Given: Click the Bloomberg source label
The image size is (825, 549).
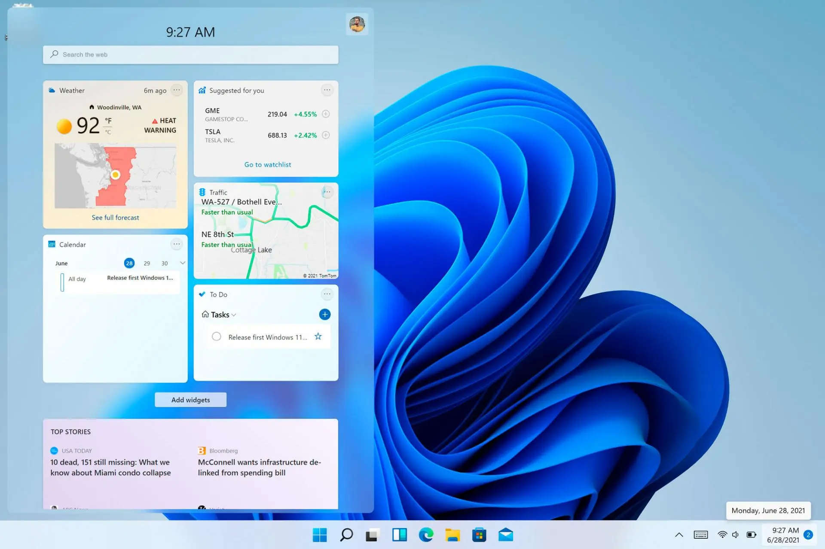Looking at the screenshot, I should point(223,451).
